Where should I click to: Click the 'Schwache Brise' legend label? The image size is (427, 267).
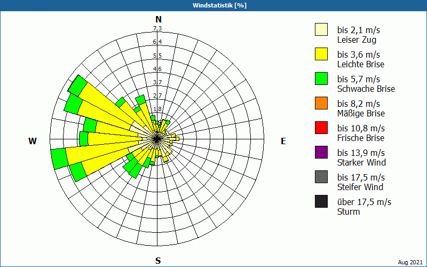(366, 89)
